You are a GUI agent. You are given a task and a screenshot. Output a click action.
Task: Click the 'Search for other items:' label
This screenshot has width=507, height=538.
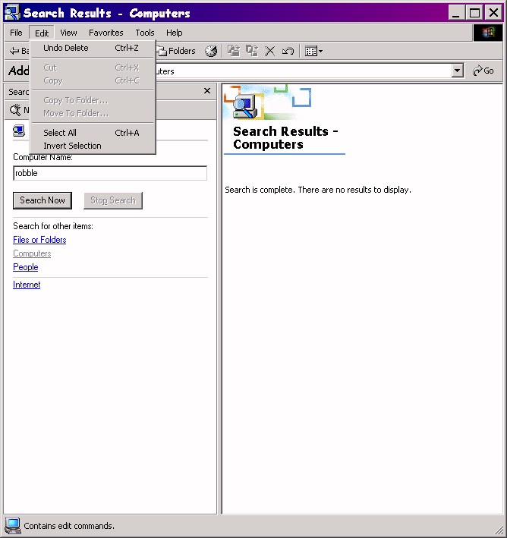tap(53, 226)
